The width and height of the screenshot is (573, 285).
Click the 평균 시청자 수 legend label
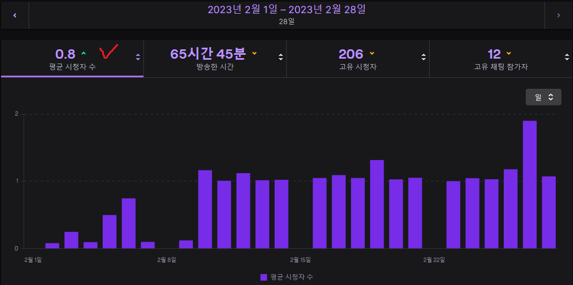pyautogui.click(x=292, y=277)
